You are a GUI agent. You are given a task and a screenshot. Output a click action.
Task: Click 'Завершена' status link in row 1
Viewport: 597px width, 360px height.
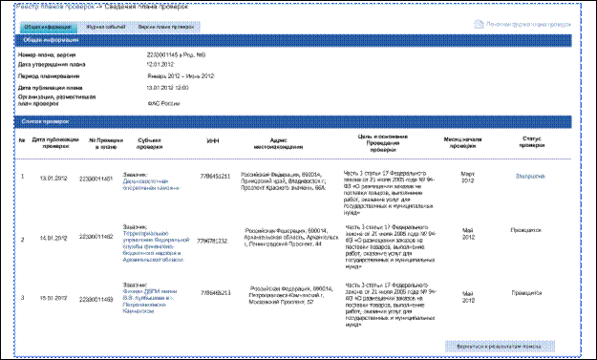tap(530, 177)
